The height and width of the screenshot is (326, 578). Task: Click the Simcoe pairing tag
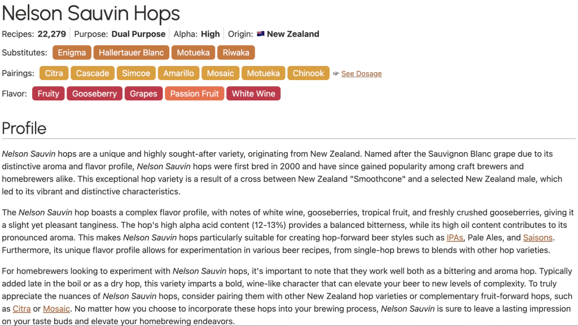(136, 73)
